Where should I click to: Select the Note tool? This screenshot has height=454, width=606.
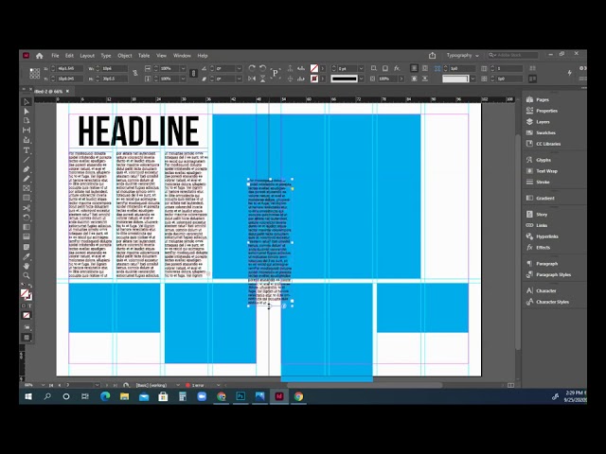click(x=27, y=247)
